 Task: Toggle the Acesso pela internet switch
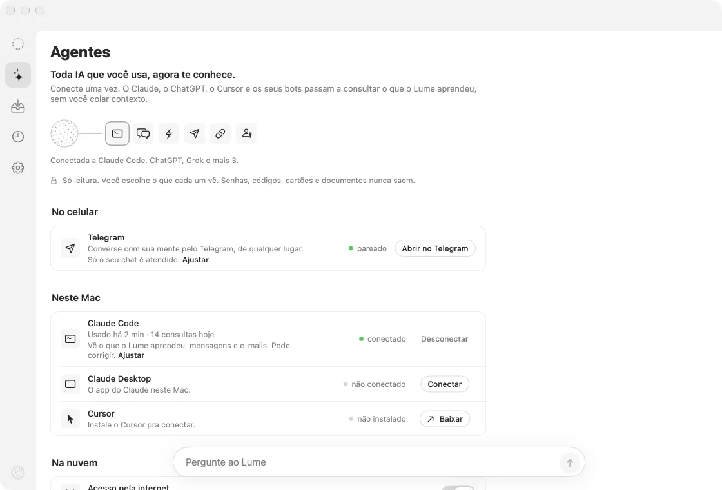pyautogui.click(x=458, y=488)
